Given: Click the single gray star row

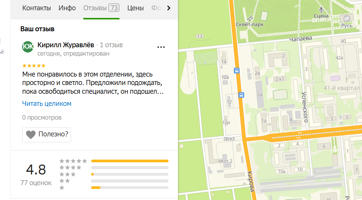Looking at the screenshot, I should click(62, 187).
